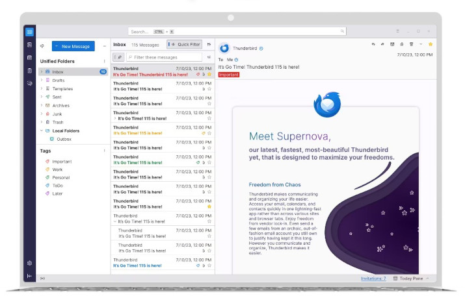Image resolution: width=465 pixels, height=296 pixels.
Task: Click the tag icon on the red message
Action: (x=198, y=74)
